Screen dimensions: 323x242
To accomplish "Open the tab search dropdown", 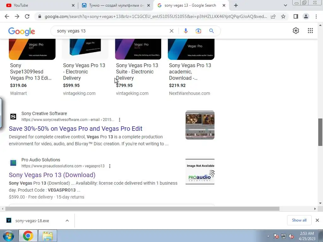I will tap(285, 5).
